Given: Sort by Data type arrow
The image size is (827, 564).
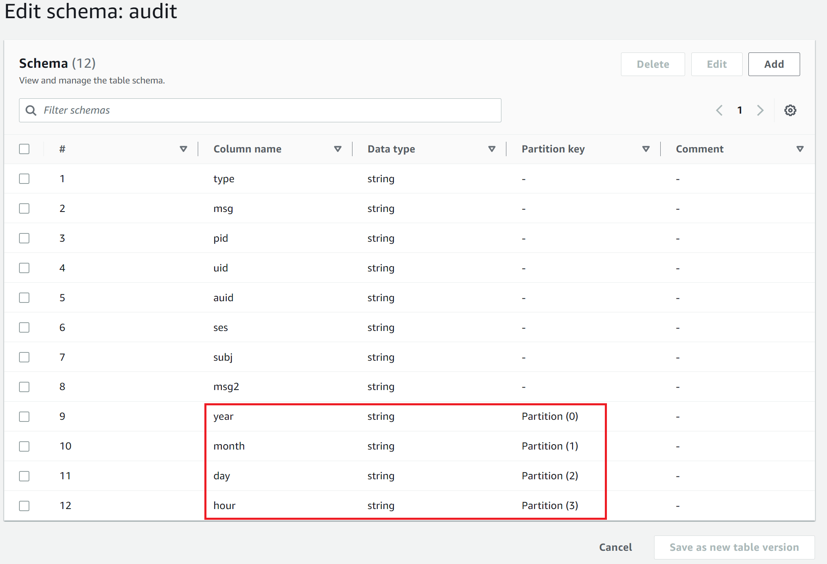Looking at the screenshot, I should pos(491,149).
